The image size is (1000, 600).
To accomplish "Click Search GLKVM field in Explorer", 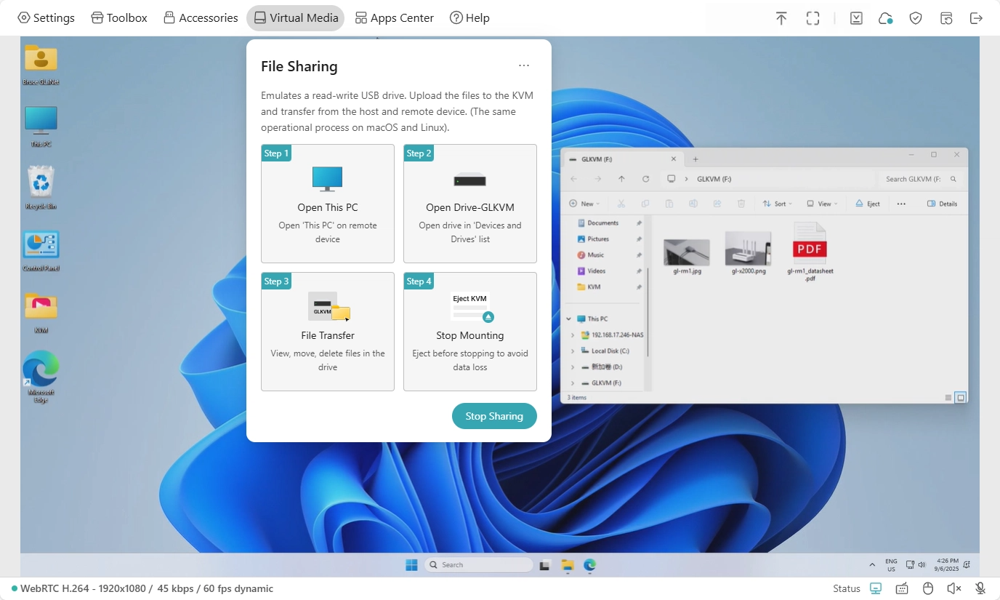I will (921, 179).
